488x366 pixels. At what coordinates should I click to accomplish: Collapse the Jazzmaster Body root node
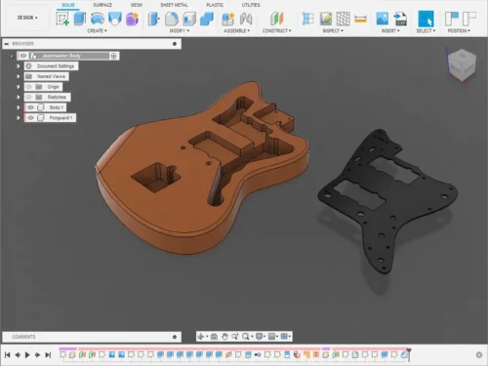(x=12, y=56)
